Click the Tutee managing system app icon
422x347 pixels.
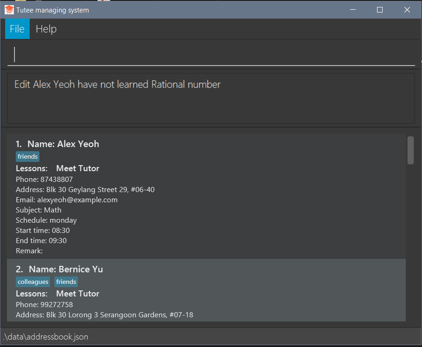(9, 10)
